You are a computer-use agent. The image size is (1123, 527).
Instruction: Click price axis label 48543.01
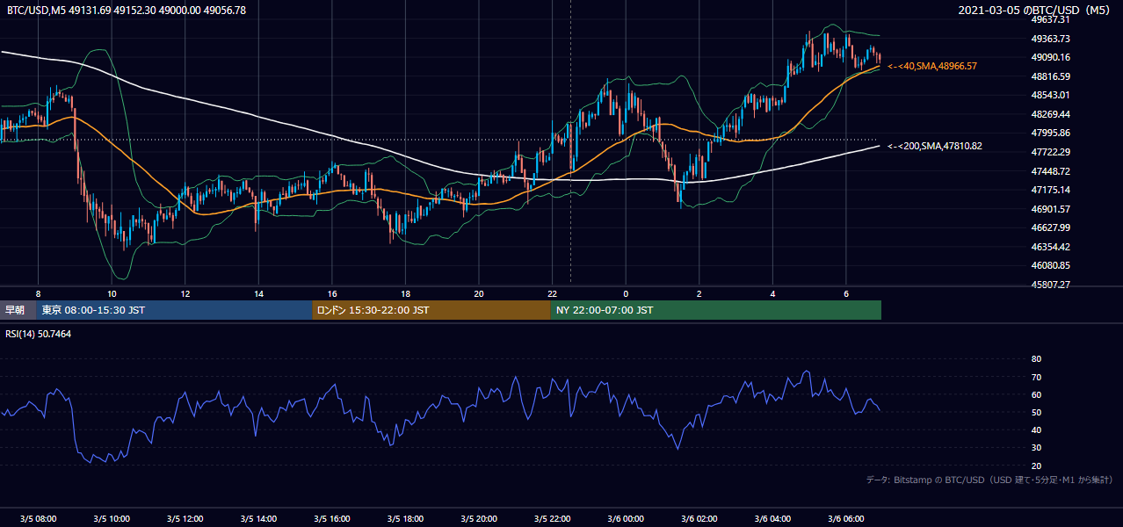coord(1050,95)
